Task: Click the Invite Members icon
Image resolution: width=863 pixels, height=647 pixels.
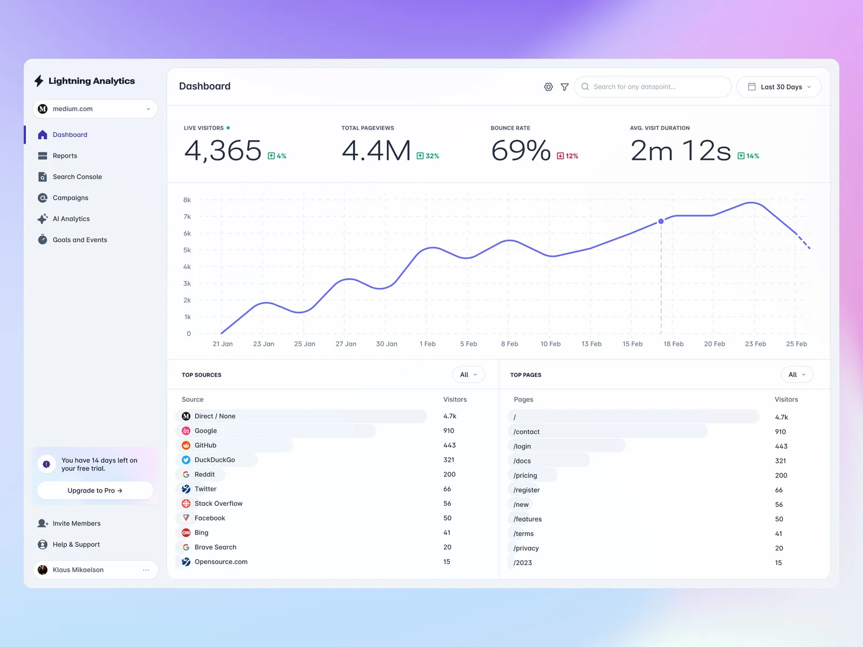Action: [43, 524]
